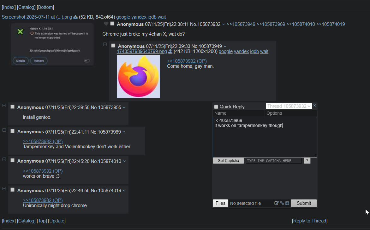Select the checkbox of post No.105873949

point(113,46)
